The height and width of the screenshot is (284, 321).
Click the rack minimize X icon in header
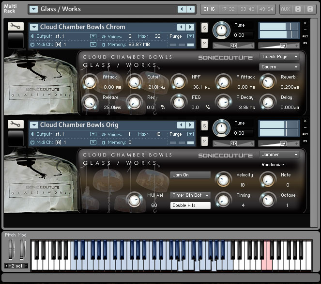pos(298,9)
